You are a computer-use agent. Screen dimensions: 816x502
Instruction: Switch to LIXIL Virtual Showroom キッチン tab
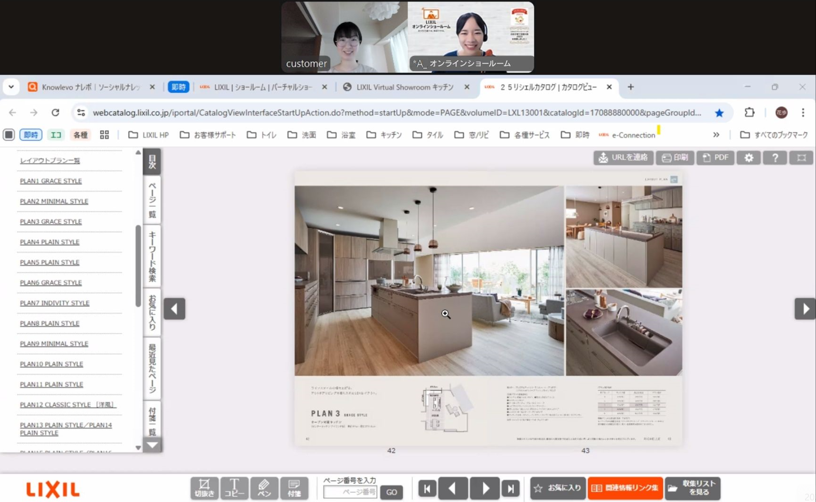(405, 87)
